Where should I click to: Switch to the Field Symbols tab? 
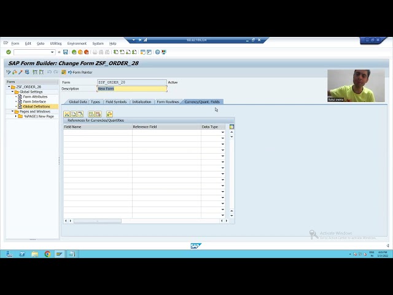(116, 102)
